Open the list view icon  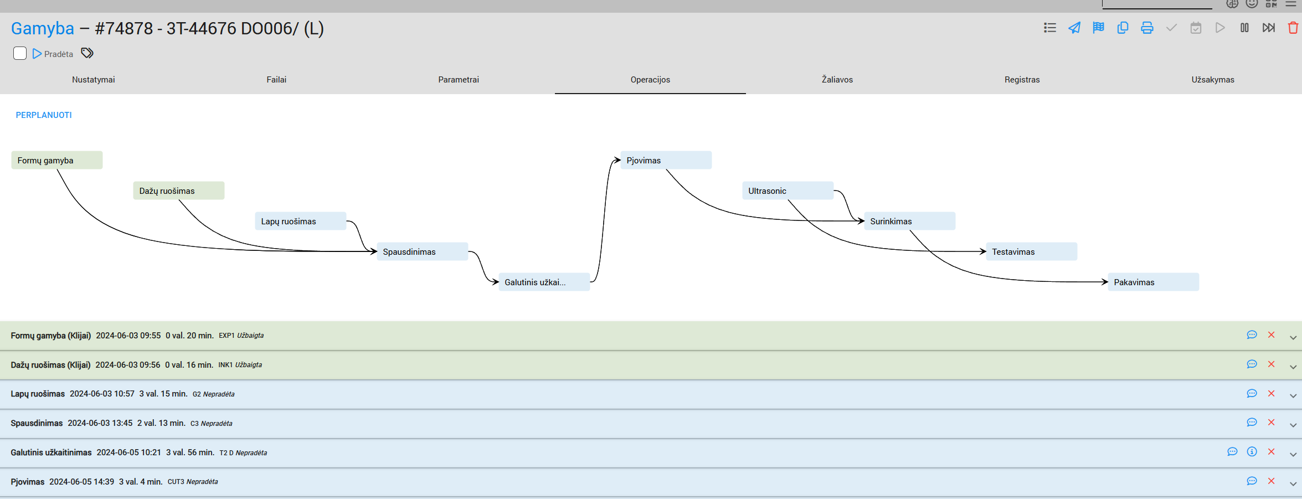coord(1049,28)
